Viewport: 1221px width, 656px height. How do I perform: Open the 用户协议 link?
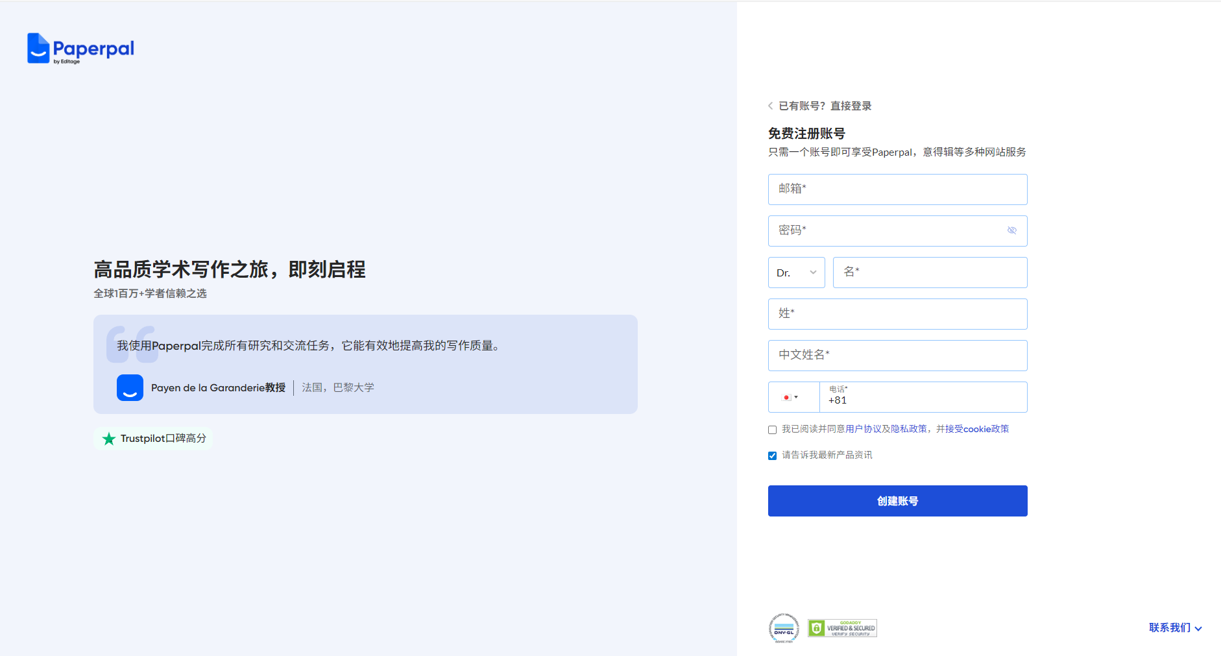tap(864, 429)
